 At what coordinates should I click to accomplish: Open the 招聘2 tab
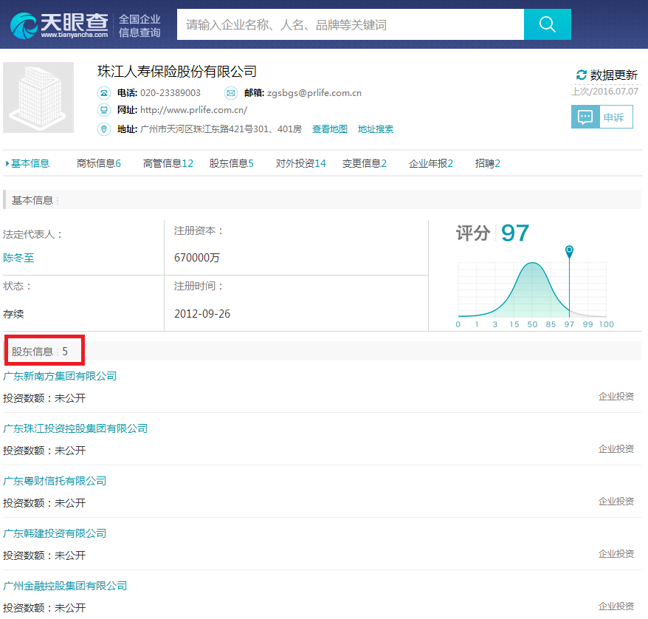(487, 163)
